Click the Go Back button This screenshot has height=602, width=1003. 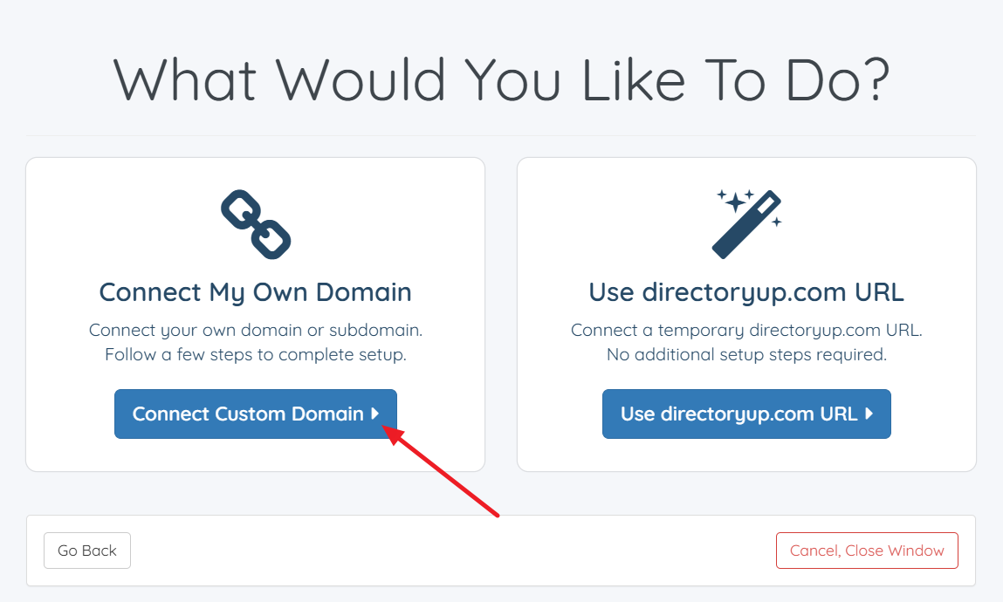pos(87,551)
